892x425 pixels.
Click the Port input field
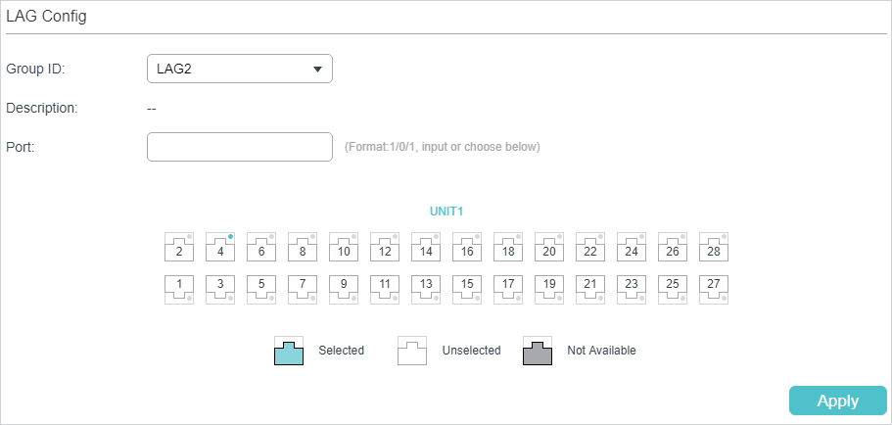tap(240, 147)
